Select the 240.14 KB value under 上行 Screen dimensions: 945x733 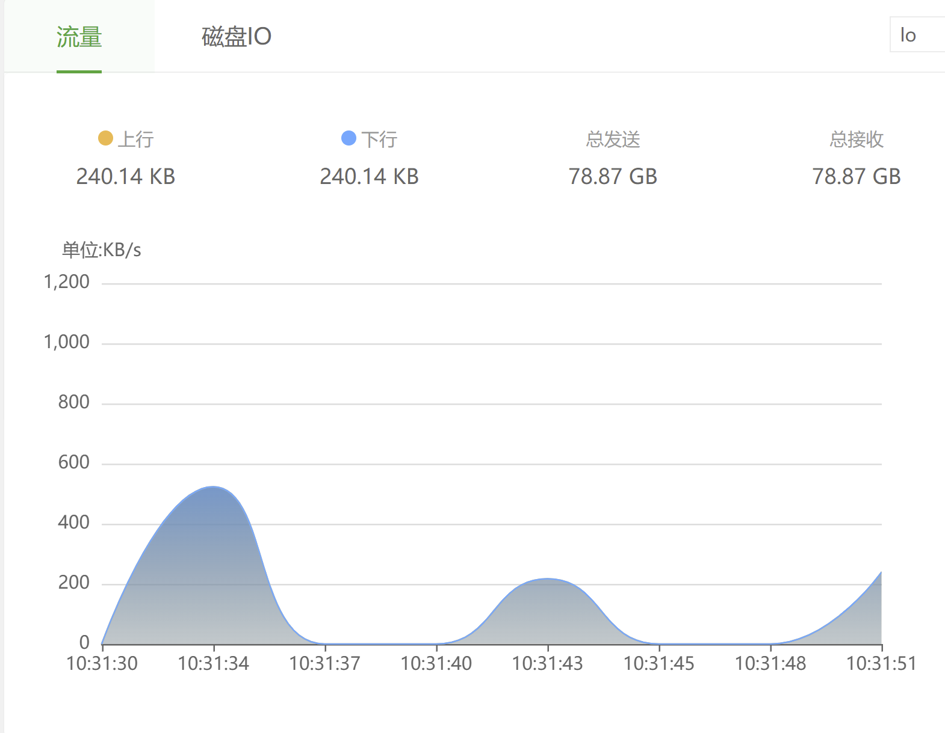coord(126,176)
